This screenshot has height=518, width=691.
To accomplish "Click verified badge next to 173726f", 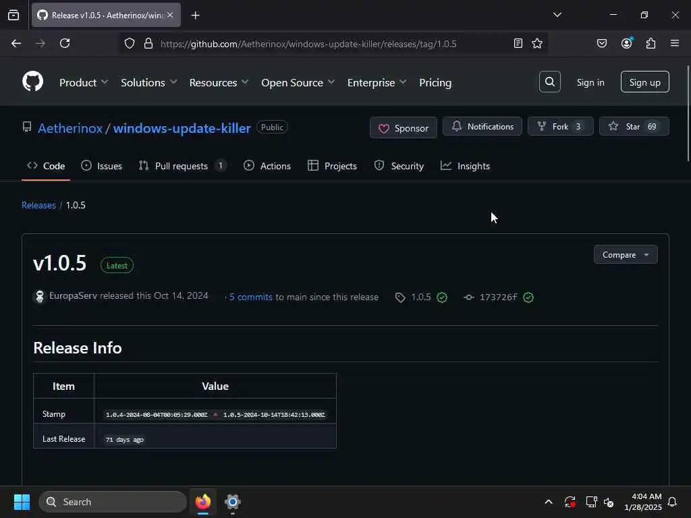I will [528, 297].
